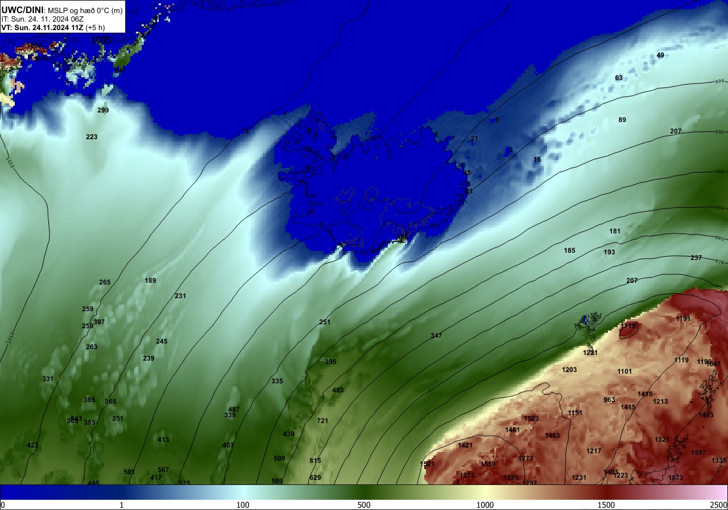Click the map value 185

tap(569, 250)
